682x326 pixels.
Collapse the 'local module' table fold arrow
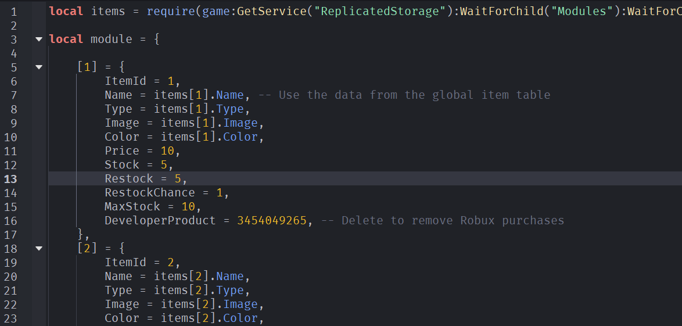click(39, 39)
